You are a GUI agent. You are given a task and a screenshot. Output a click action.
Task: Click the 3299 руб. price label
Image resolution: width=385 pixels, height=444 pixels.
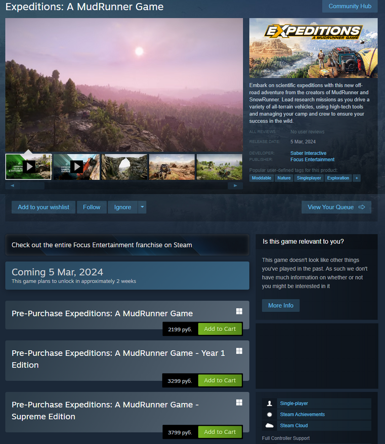point(180,381)
